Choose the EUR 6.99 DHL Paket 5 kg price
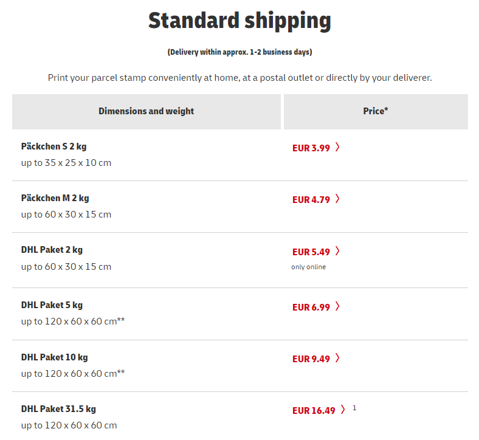 [x=311, y=307]
